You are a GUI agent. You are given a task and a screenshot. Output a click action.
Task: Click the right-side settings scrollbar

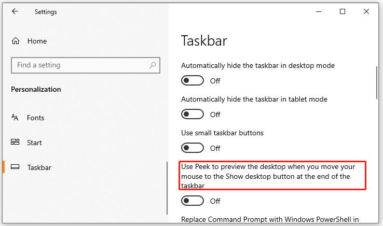(377, 82)
